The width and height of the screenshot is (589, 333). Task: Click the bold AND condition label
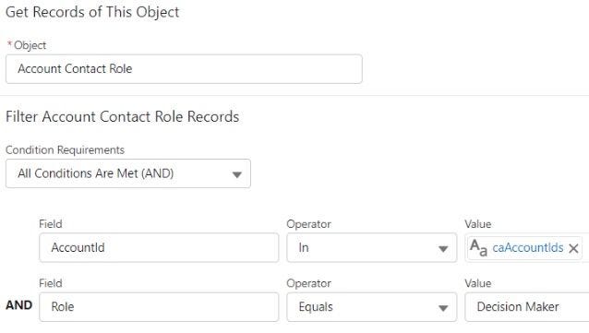[18, 305]
